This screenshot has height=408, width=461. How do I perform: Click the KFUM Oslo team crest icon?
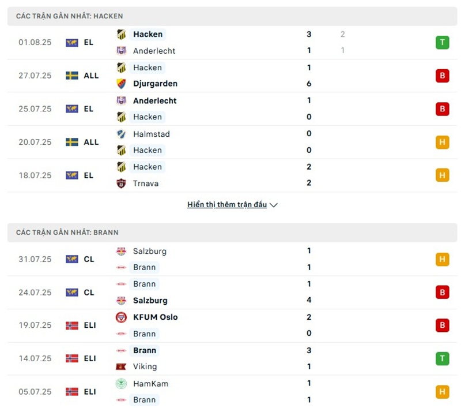(121, 317)
